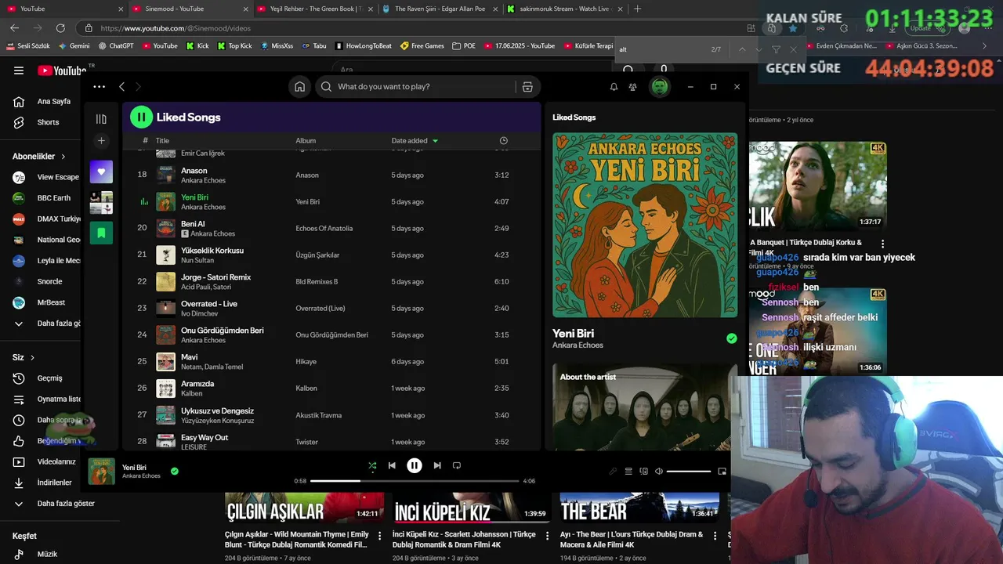Screen dimensions: 1003x564
Task: Open the 'HowLongToBeat' bookmark
Action: click(363, 46)
